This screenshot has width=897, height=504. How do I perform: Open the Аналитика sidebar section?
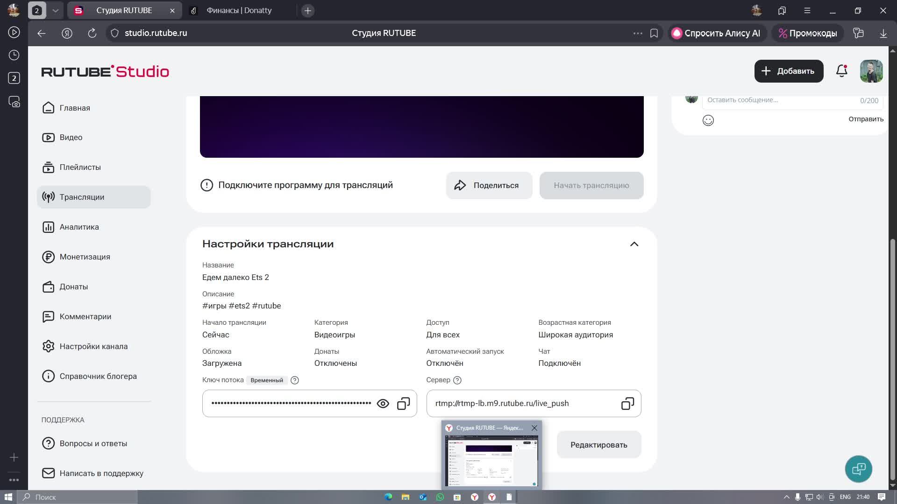[79, 227]
